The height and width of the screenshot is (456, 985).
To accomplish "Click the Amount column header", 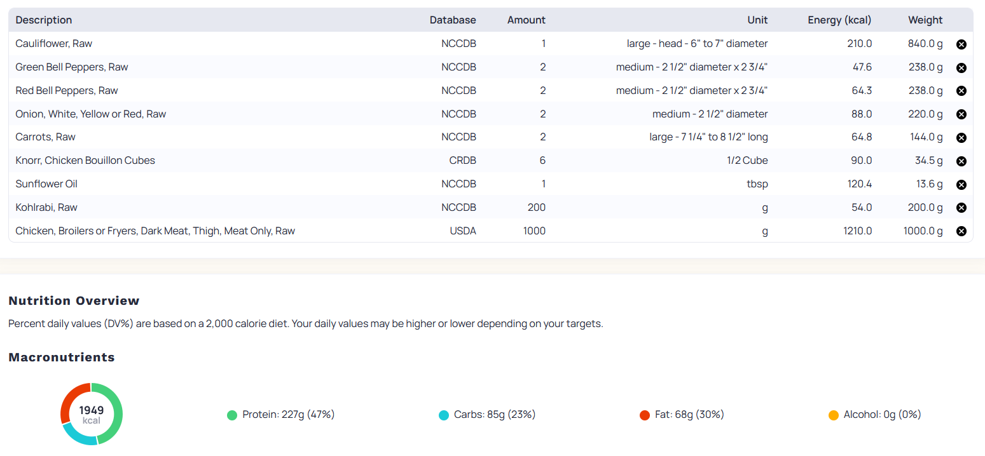I will pos(527,20).
